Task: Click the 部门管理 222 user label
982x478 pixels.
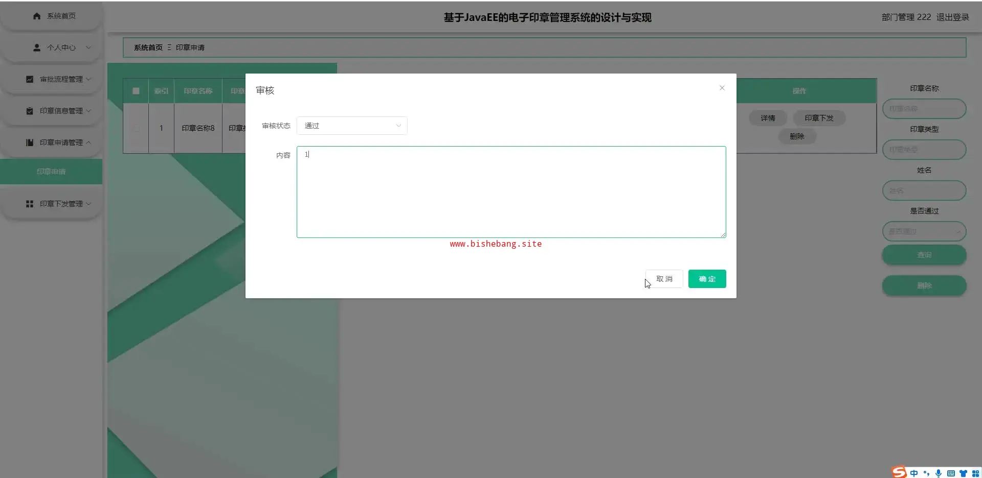Action: (906, 17)
